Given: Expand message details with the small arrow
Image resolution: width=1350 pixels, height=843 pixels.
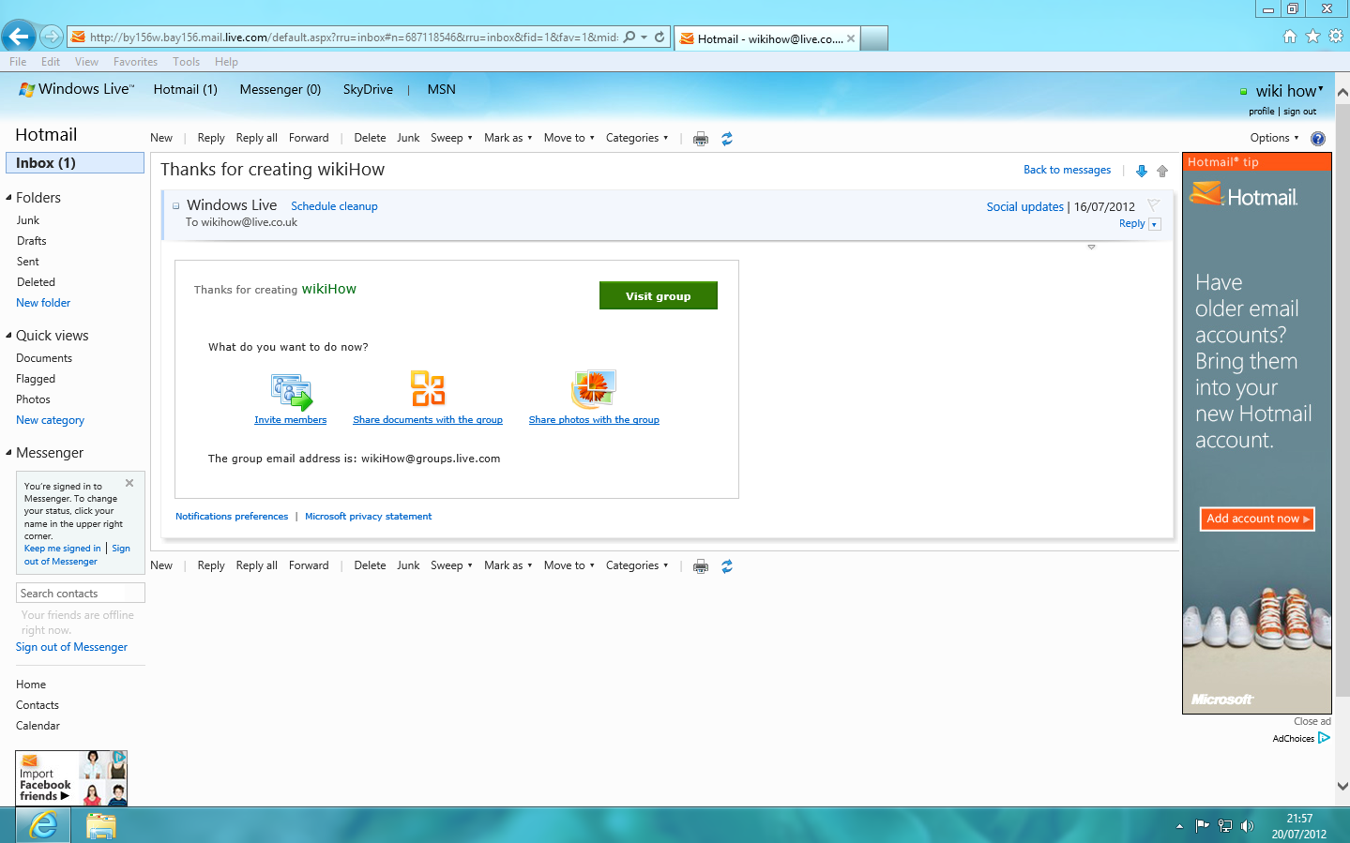Looking at the screenshot, I should click(1091, 248).
